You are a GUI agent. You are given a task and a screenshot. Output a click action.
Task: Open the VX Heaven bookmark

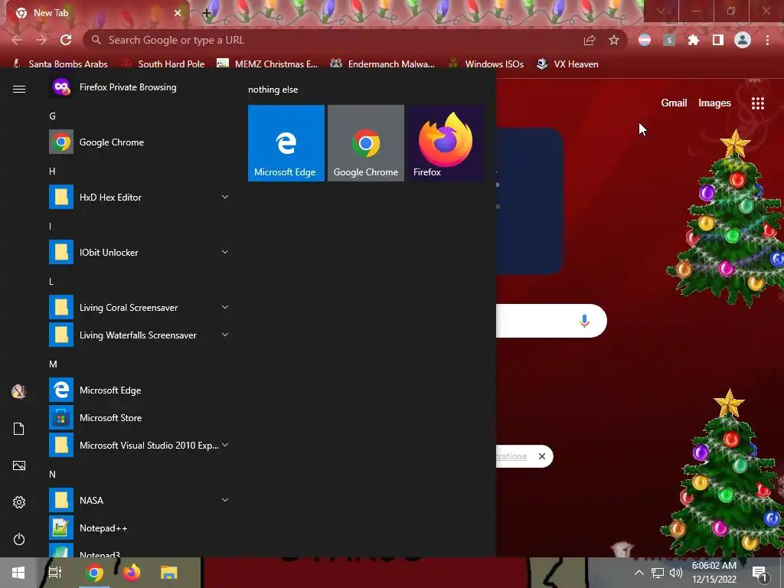[567, 64]
